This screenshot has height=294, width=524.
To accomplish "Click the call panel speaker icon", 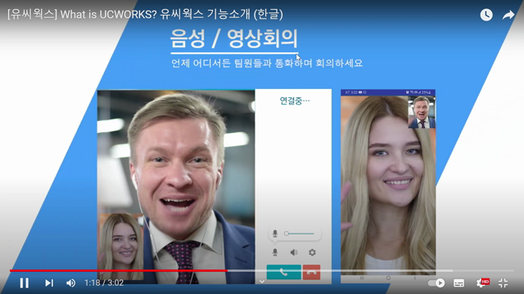I will pos(294,252).
